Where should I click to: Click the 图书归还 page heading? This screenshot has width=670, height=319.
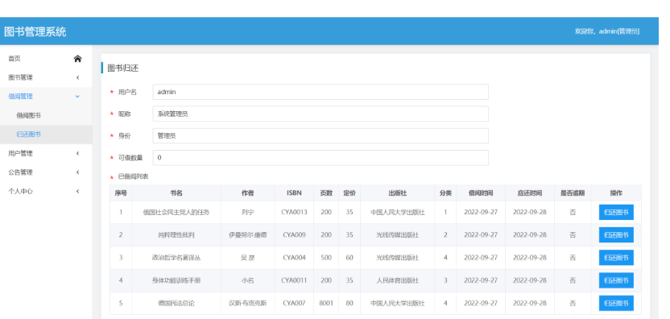(x=123, y=68)
